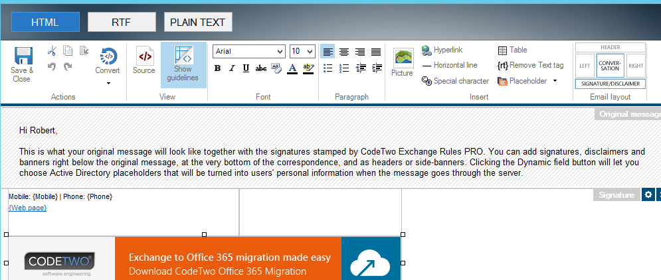Click the Table text label

[518, 50]
